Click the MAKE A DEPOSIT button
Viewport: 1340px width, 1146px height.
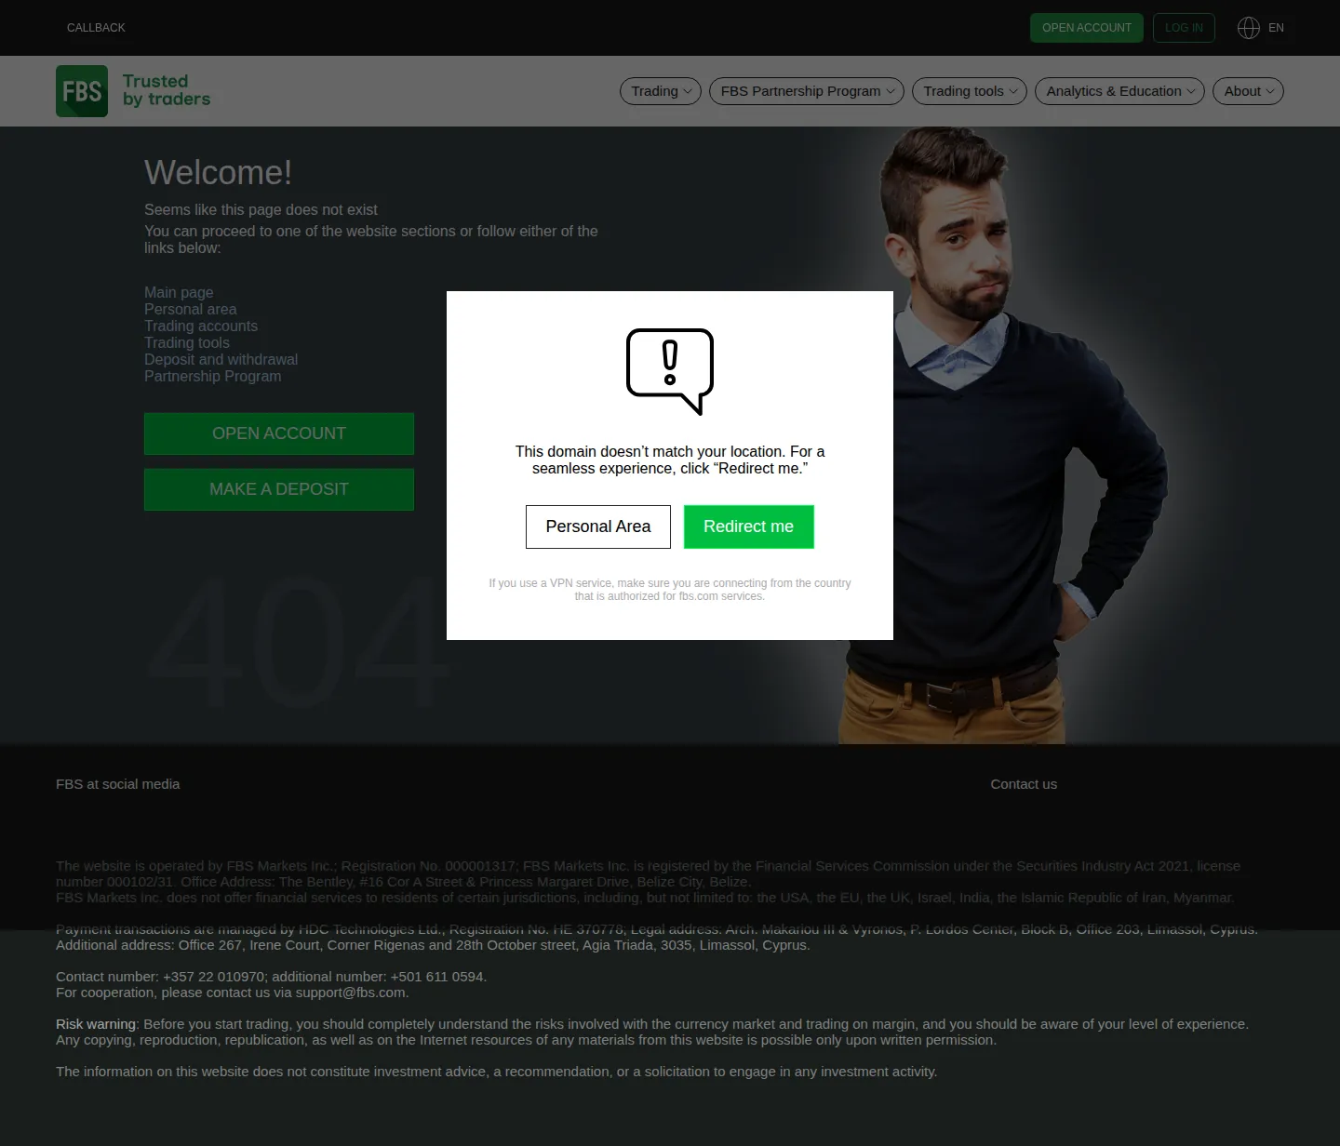pos(279,489)
